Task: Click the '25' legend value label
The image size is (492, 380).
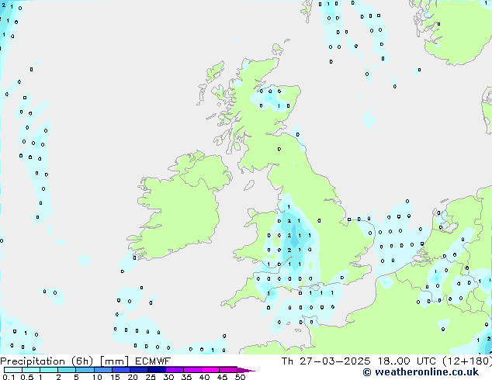Action: click(151, 377)
